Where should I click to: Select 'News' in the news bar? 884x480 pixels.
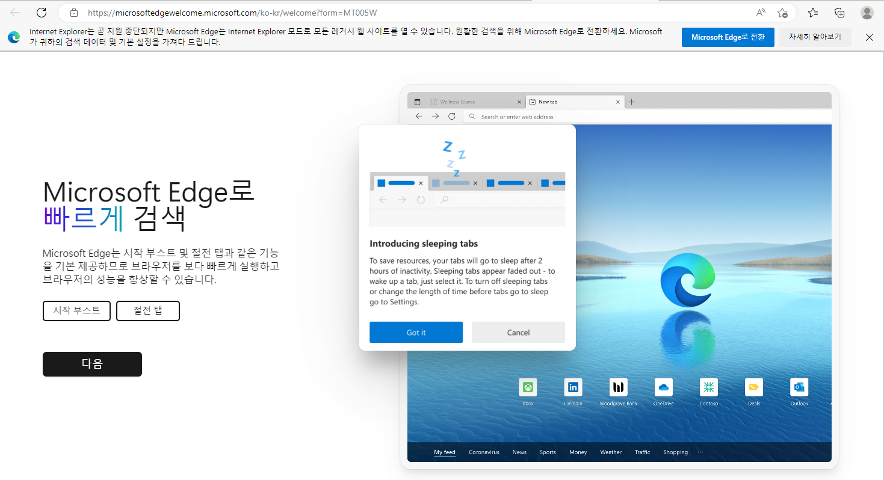(x=519, y=452)
